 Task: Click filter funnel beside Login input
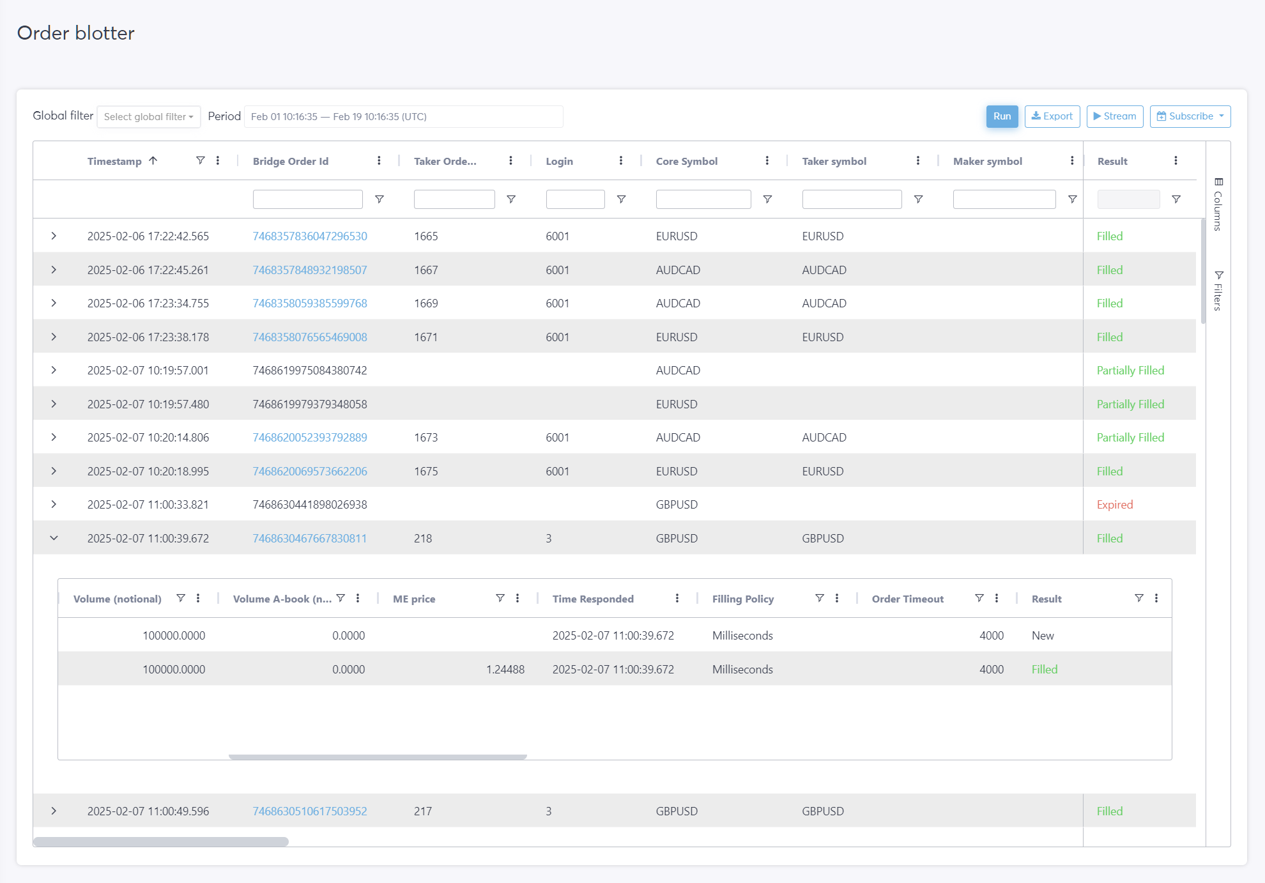pos(621,199)
